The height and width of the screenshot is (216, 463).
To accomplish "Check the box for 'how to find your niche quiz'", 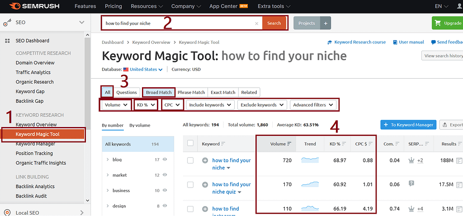I will pyautogui.click(x=190, y=185).
